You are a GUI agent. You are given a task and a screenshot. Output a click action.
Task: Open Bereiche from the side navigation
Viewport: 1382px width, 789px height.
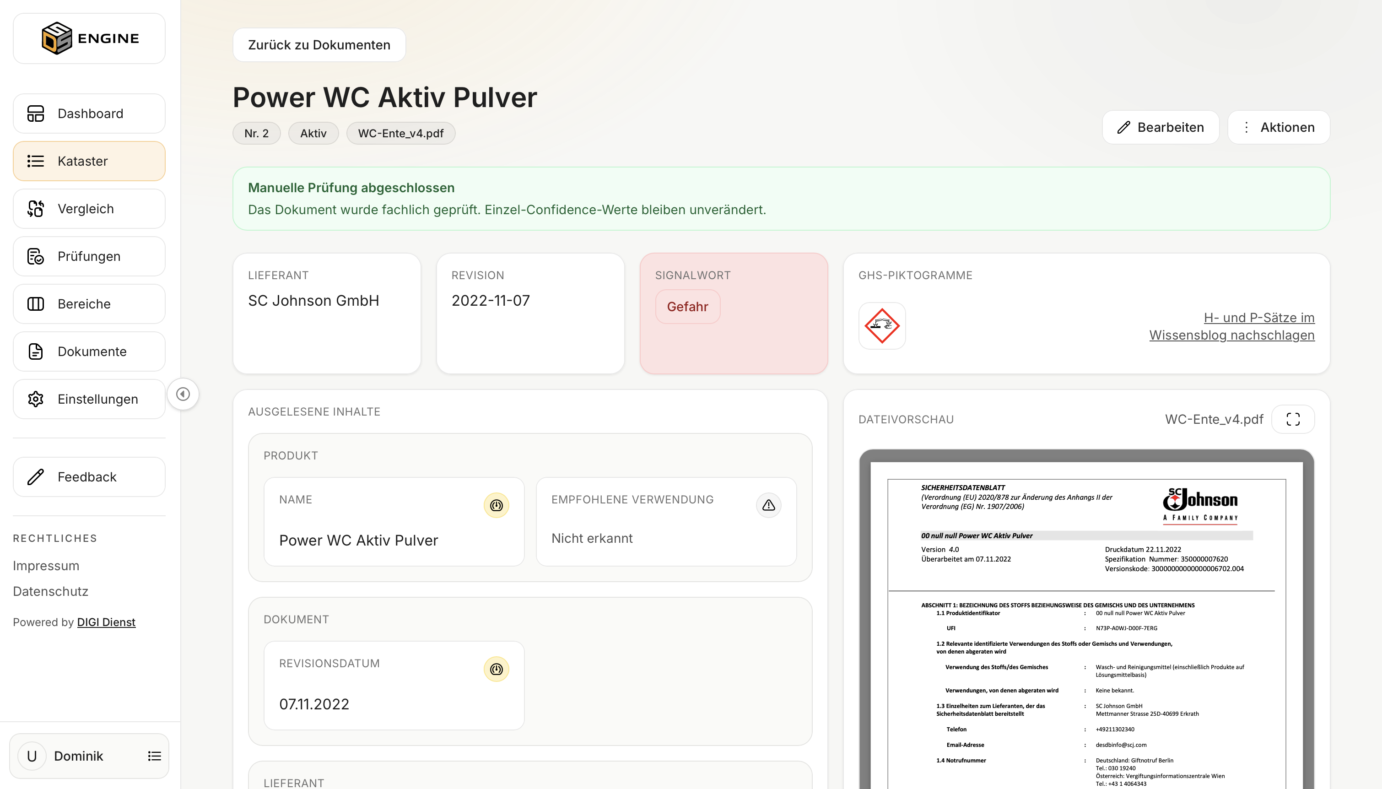click(89, 304)
